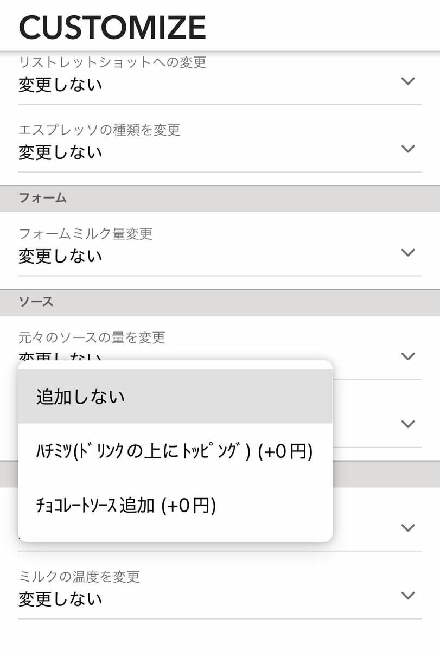This screenshot has width=440, height=651.
Task: Click the ミルクの温度を変更 chevron arrow
Action: (x=407, y=595)
